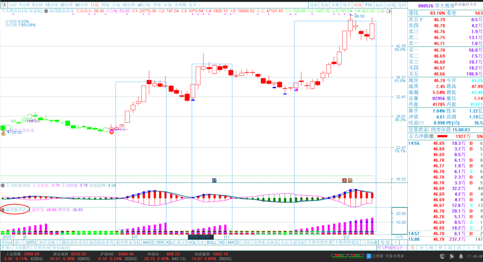Select the RSI indicator tab
Image resolution: width=483 pixels, height=262 pixels.
click(160, 242)
